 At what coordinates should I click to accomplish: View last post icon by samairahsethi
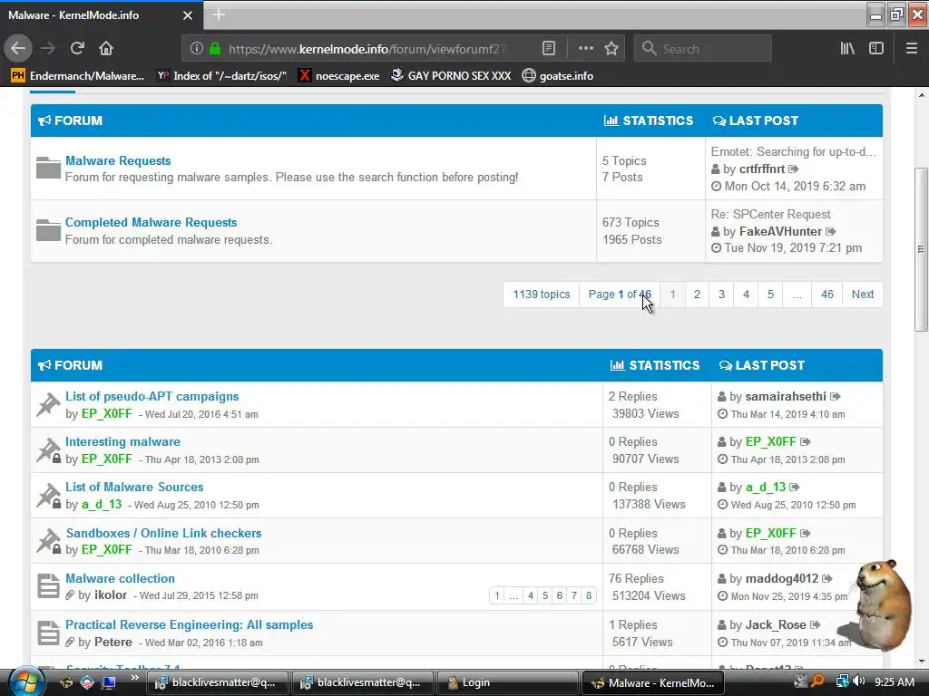pos(836,397)
